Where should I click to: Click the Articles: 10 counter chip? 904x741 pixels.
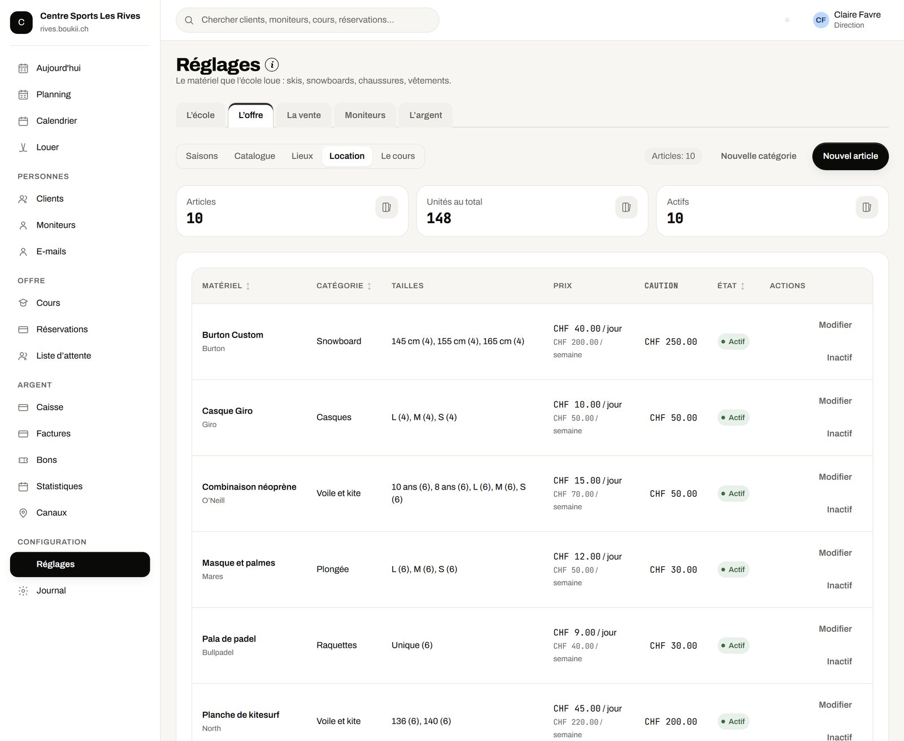click(673, 157)
